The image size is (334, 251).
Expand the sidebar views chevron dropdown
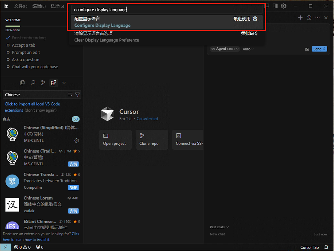point(64,83)
